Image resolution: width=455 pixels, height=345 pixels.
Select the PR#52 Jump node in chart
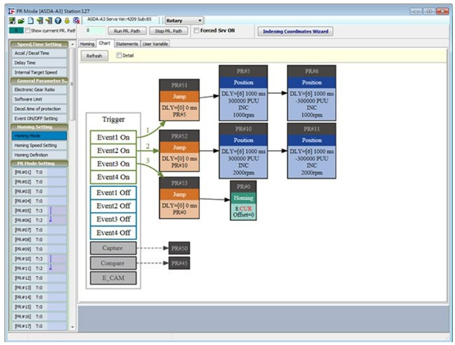point(179,151)
